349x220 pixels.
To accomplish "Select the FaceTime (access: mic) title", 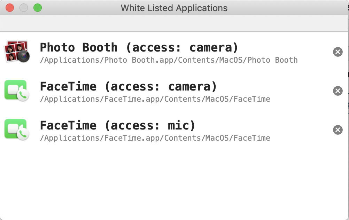I will (117, 125).
